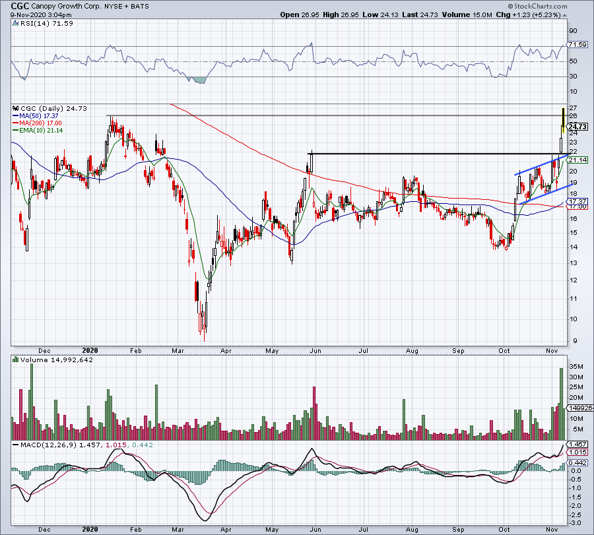Click the 'Last 24.73' header value
Screen dimensions: 594x535
tap(420, 15)
